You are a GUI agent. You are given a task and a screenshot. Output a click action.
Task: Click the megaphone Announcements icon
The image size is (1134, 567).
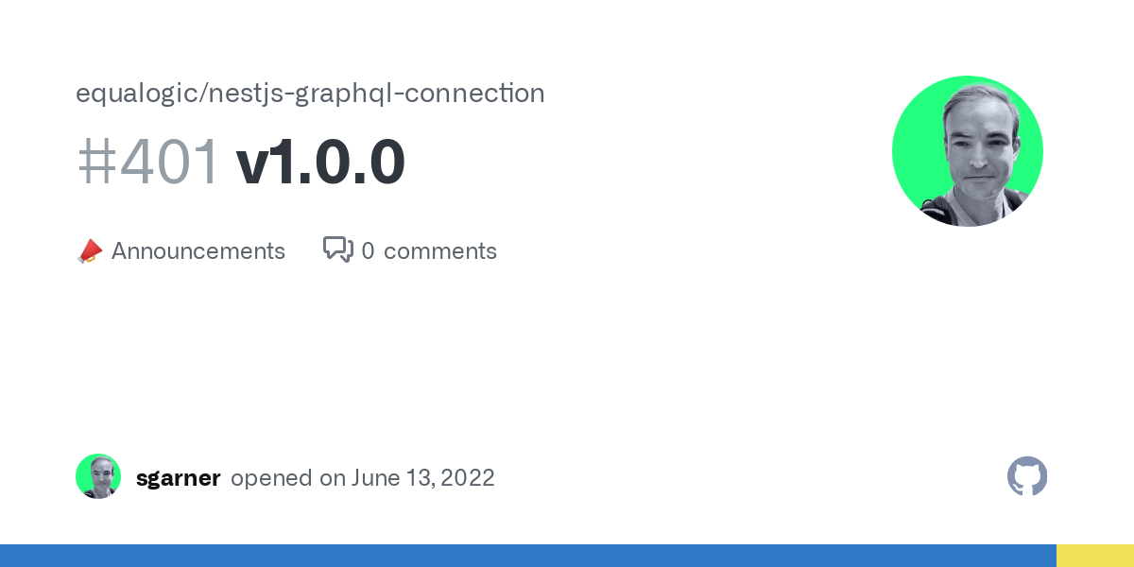(x=89, y=251)
